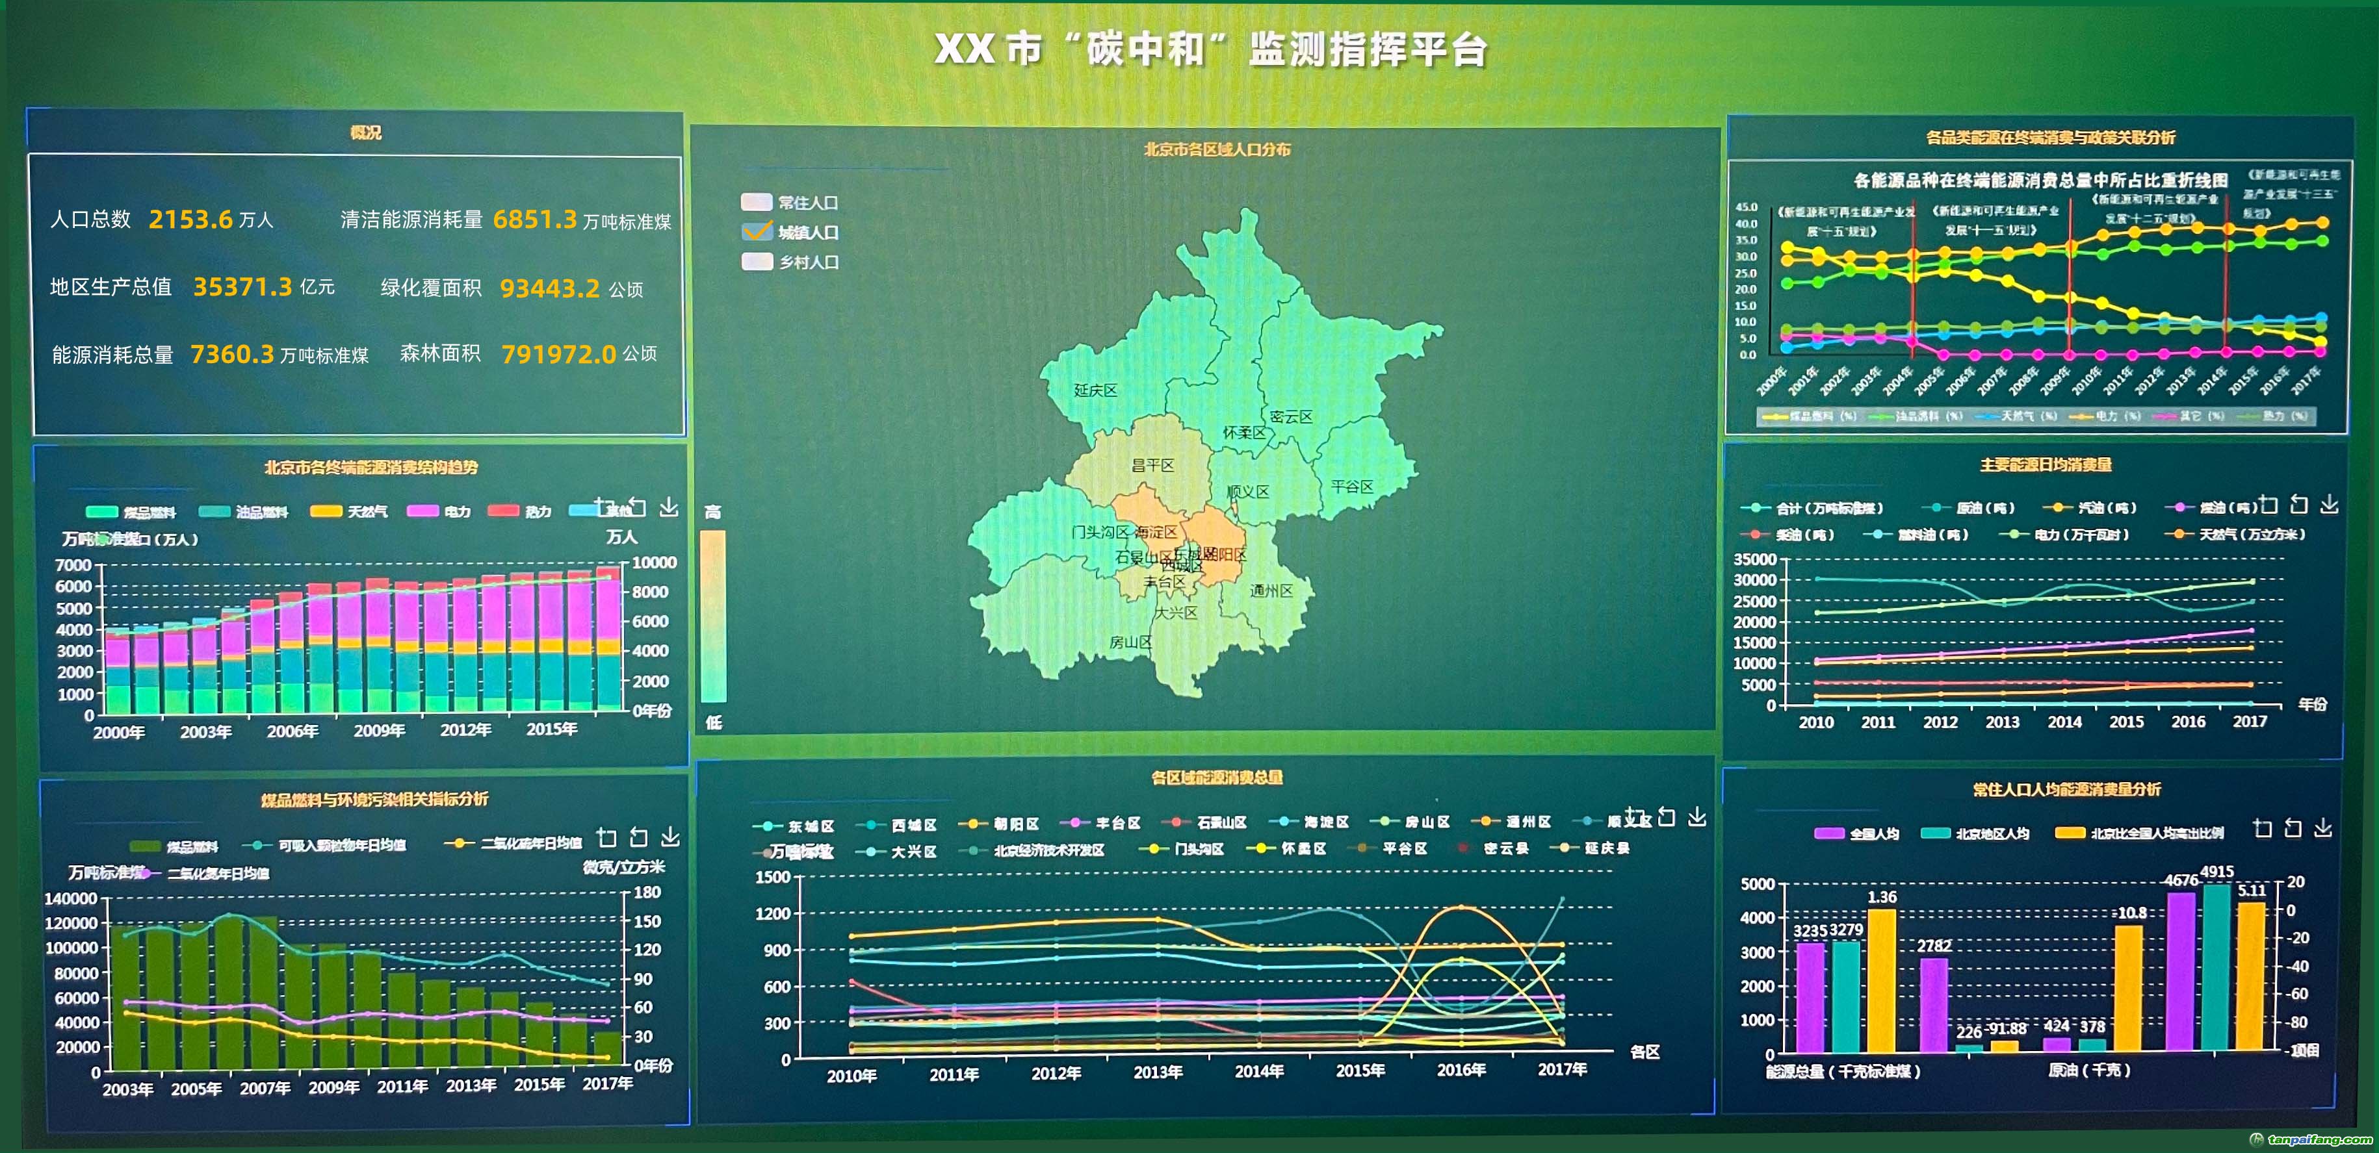The image size is (2379, 1153).
Task: Click area-zoom icon in per-capita energy chart
Action: (2262, 828)
